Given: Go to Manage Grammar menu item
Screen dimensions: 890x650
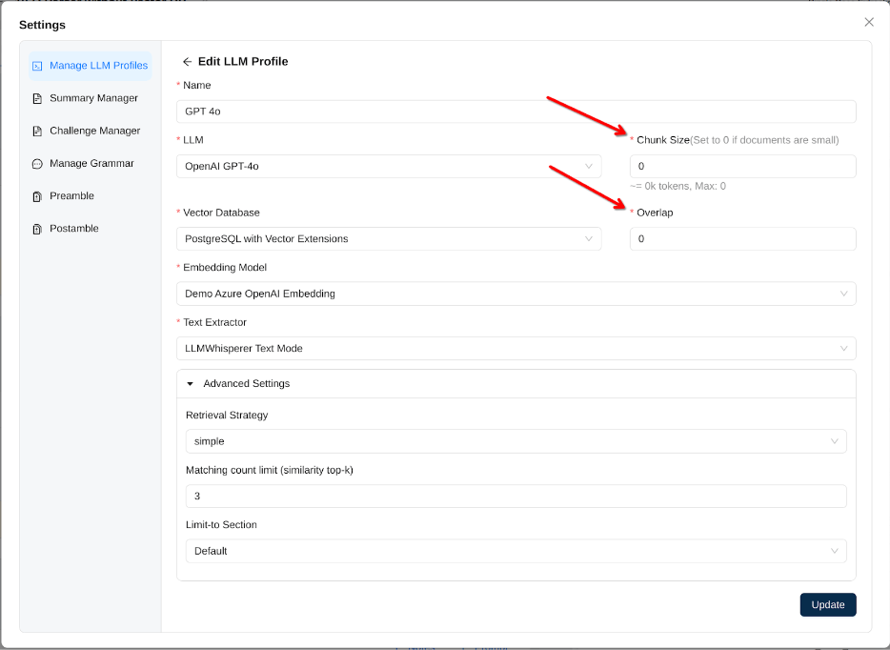Looking at the screenshot, I should 91,164.
